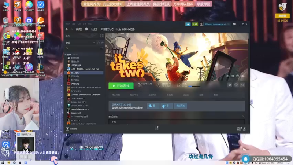Click into the library search field
The width and height of the screenshot is (293, 165).
[82, 49]
